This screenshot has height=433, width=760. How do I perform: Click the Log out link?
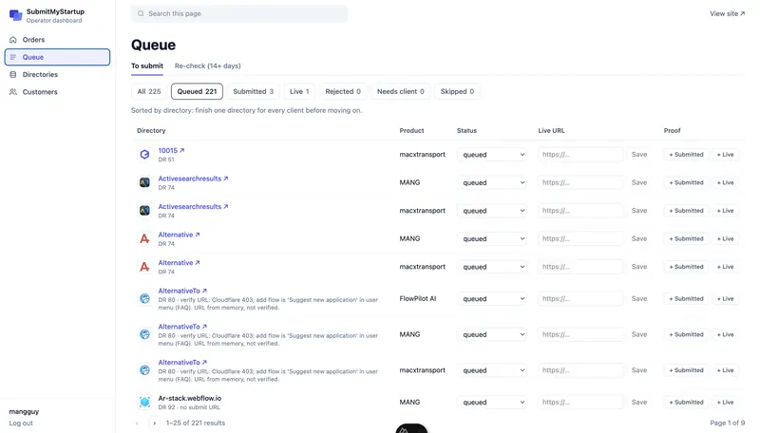pos(21,424)
